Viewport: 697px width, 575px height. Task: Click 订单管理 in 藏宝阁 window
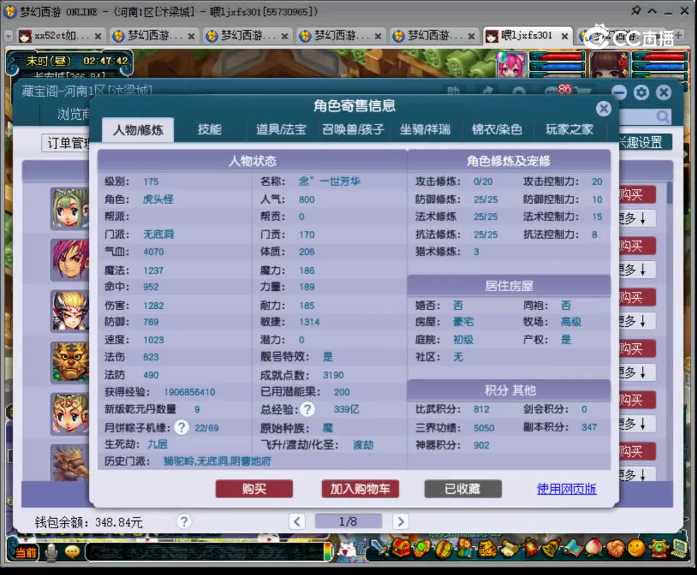66,143
